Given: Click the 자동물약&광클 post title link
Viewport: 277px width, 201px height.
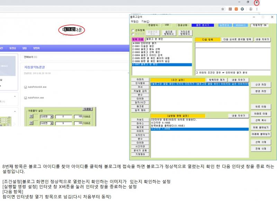Looking at the screenshot, I should [34, 67].
